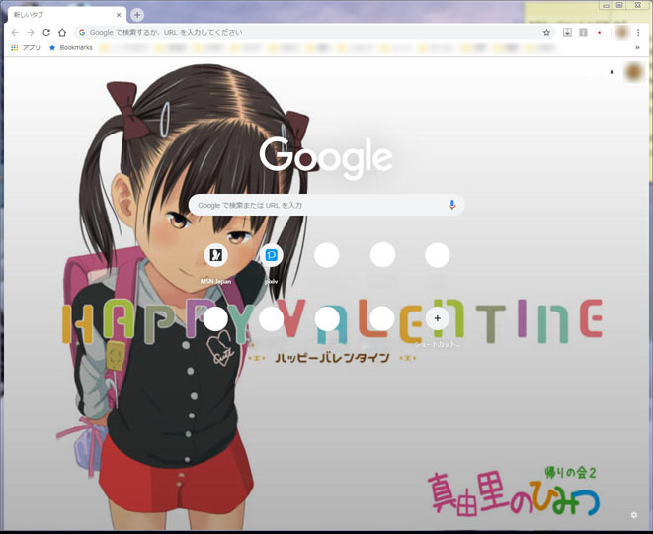Screen dimensions: 653x534
Task: Bookmark this page with the star icon
Action: pyautogui.click(x=546, y=32)
